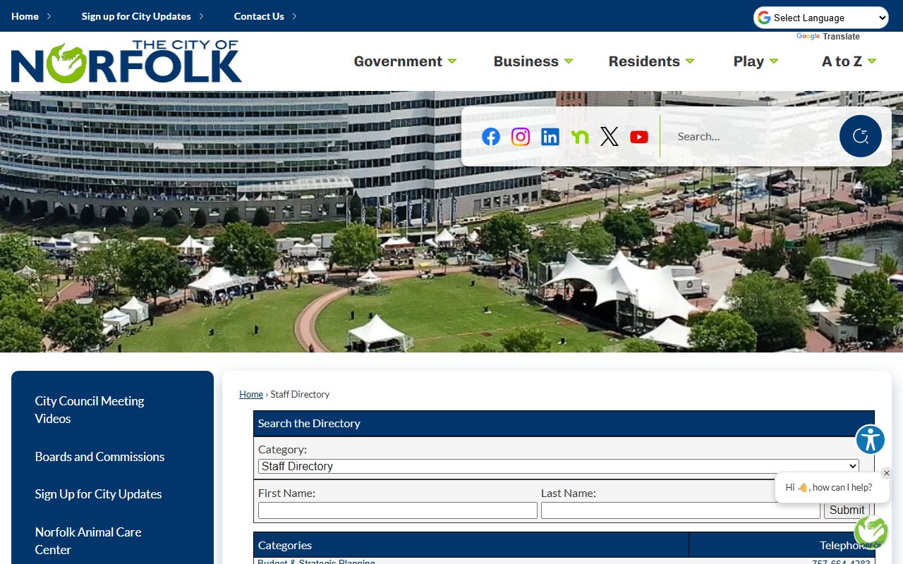This screenshot has height=564, width=903.
Task: Open the Select Language dropdown
Action: [821, 18]
